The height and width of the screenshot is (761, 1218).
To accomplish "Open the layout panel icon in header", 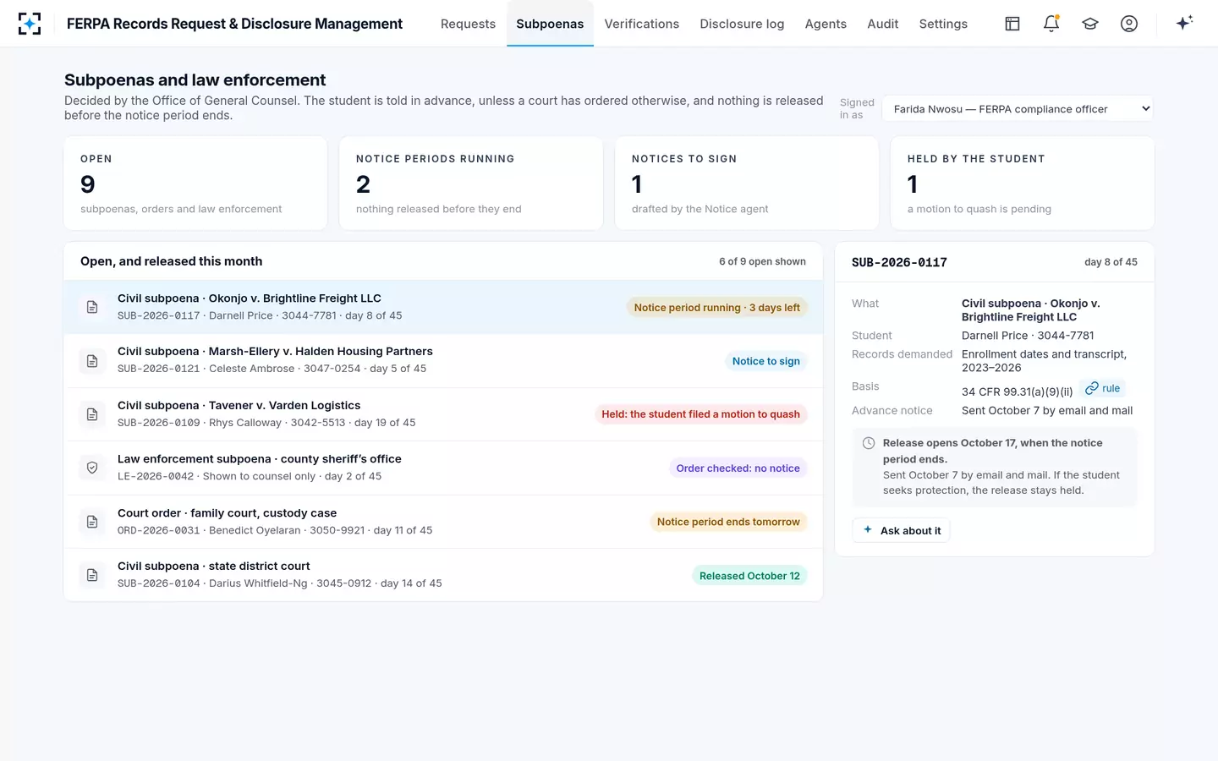I will pyautogui.click(x=1012, y=24).
